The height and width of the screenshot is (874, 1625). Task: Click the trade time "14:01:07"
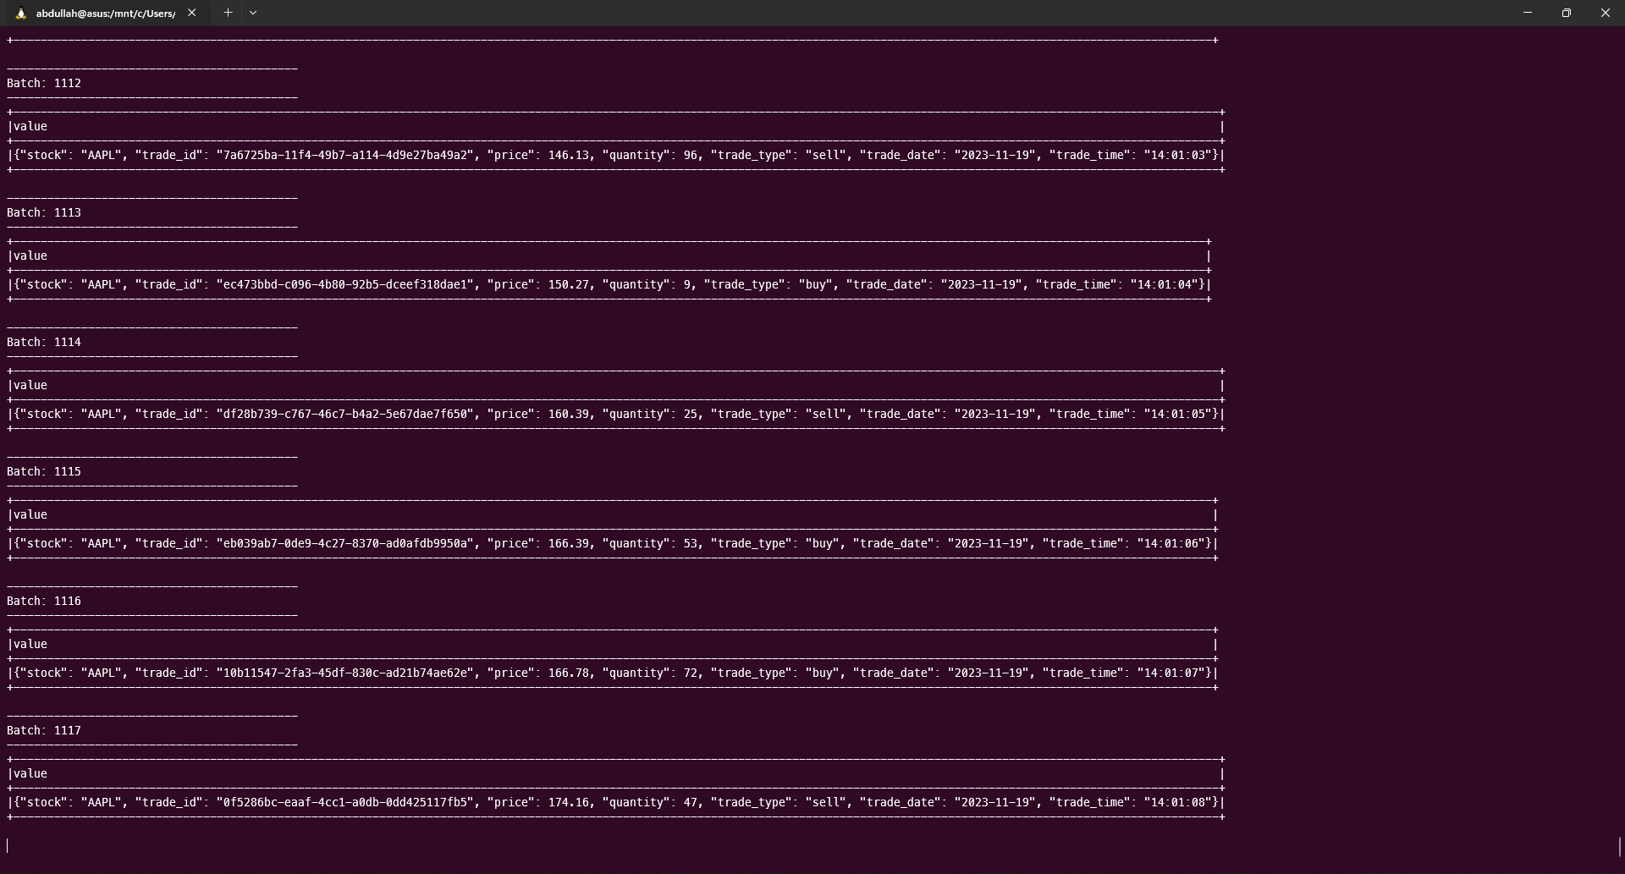pyautogui.click(x=1171, y=673)
